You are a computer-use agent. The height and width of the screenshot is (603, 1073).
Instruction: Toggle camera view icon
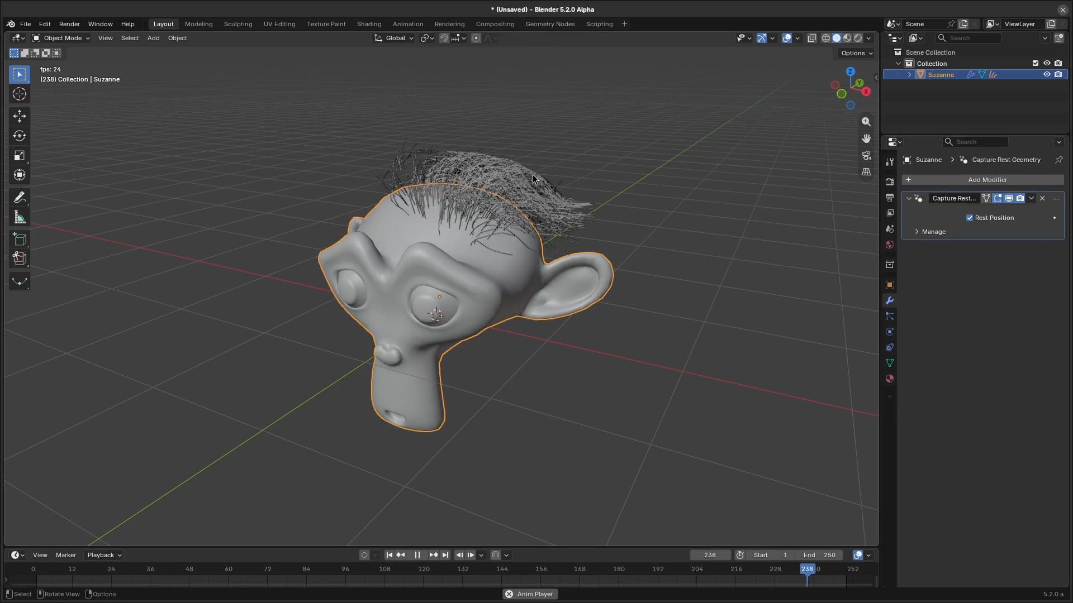866,155
